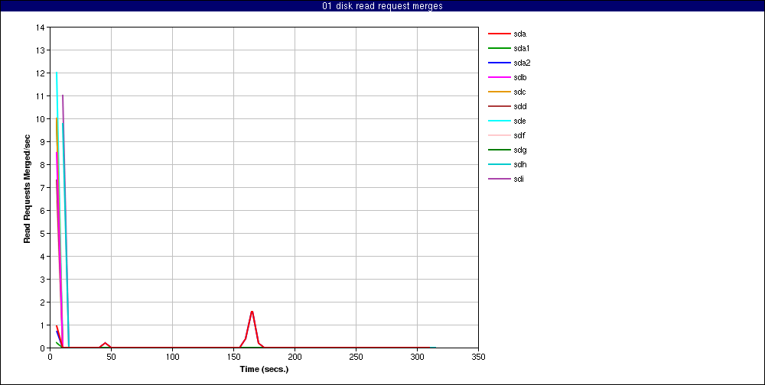Select the sdg legend label

[520, 150]
